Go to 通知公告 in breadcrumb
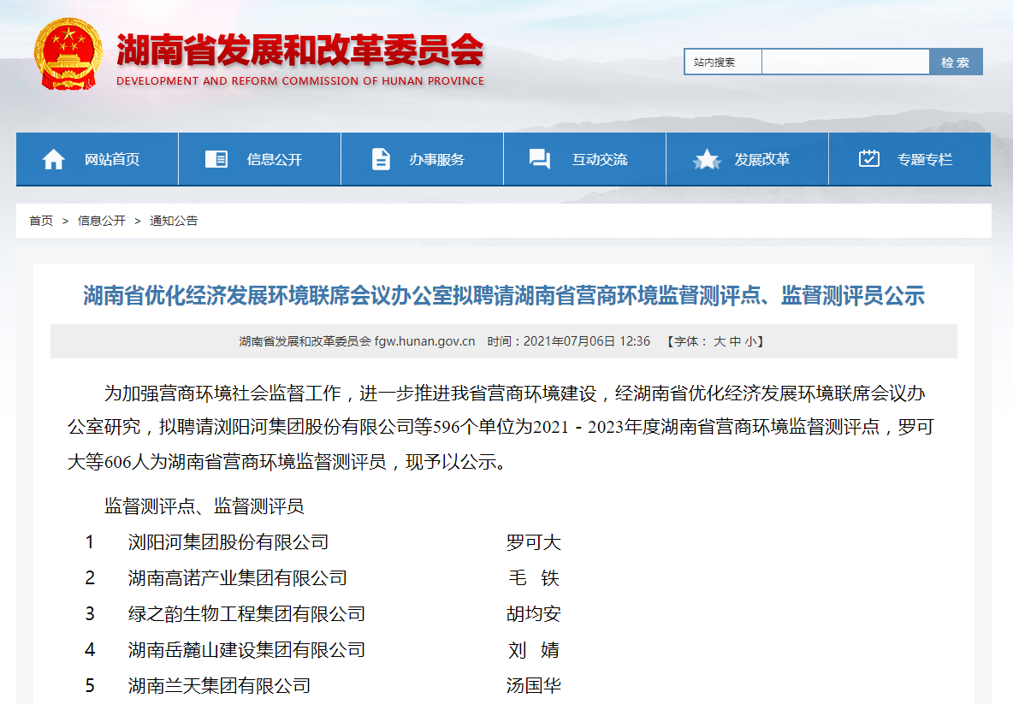The image size is (1013, 704). [174, 221]
